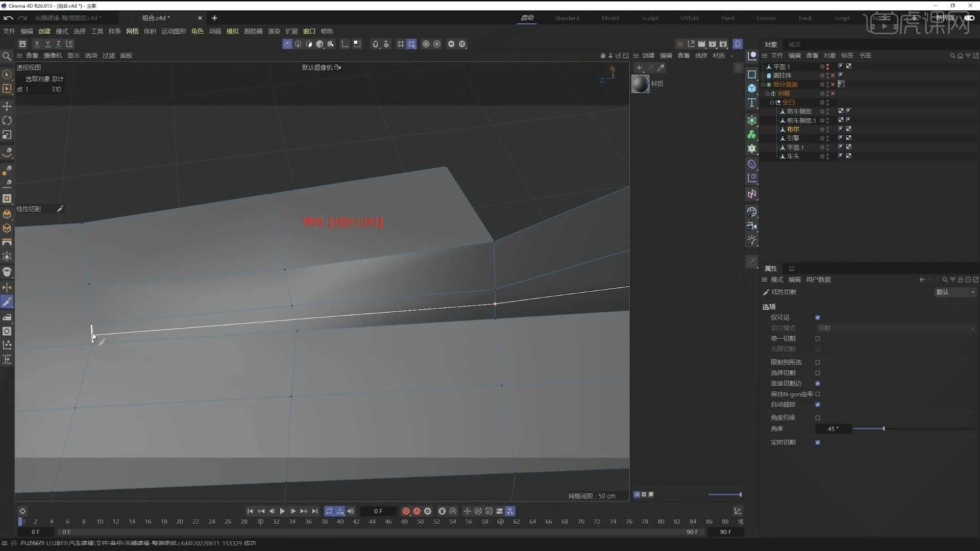980x551 pixels.
Task: Open the 文件 menu in main menu bar
Action: (9, 31)
